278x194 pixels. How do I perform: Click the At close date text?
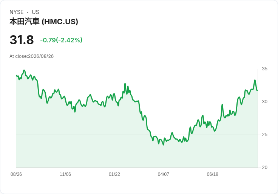[32, 56]
